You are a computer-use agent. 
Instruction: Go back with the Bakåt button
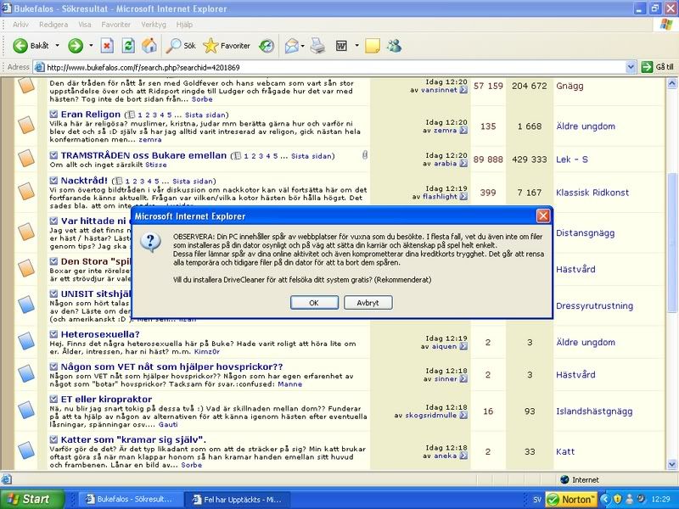30,46
